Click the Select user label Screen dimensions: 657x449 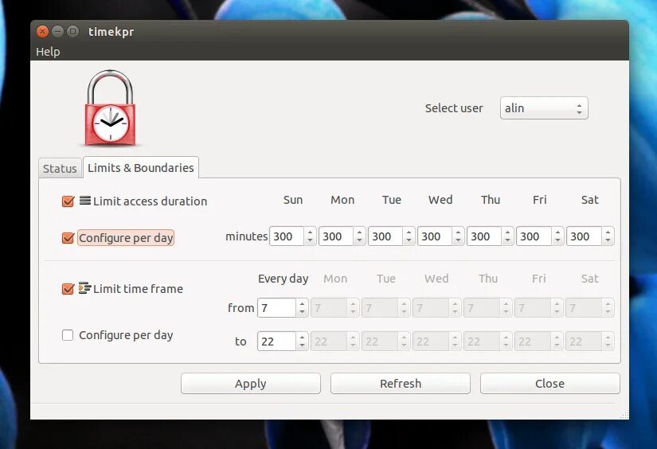(454, 108)
